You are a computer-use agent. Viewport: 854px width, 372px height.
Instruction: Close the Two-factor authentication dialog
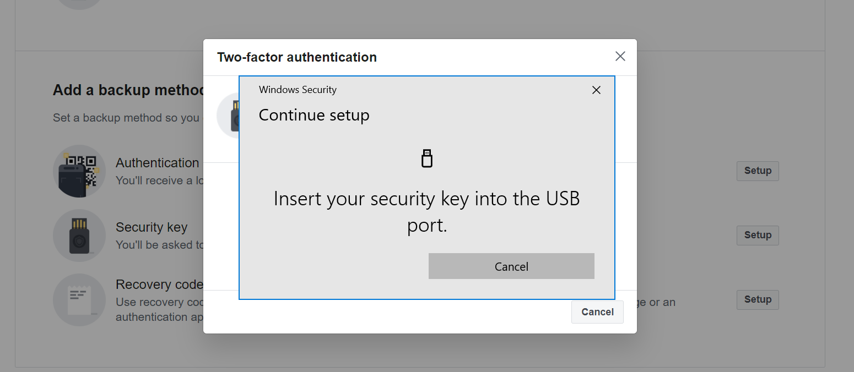point(620,56)
